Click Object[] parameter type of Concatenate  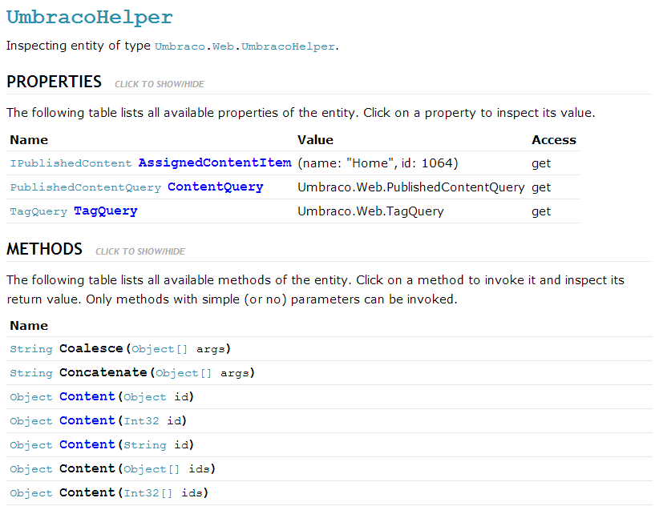184,373
